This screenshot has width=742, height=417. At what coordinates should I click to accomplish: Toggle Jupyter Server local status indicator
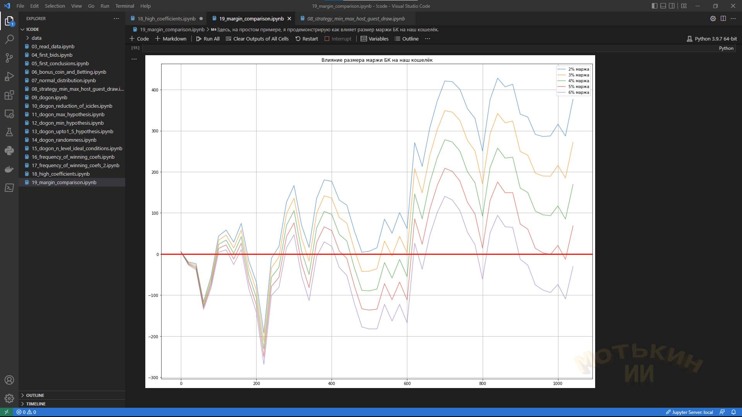(x=689, y=412)
